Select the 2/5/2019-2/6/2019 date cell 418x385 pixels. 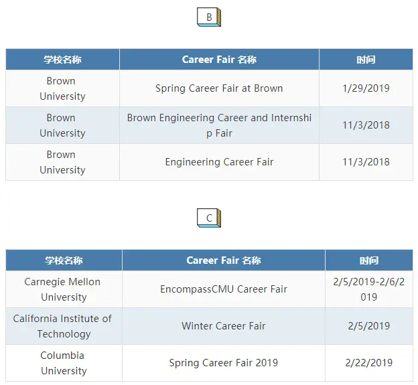[369, 289]
